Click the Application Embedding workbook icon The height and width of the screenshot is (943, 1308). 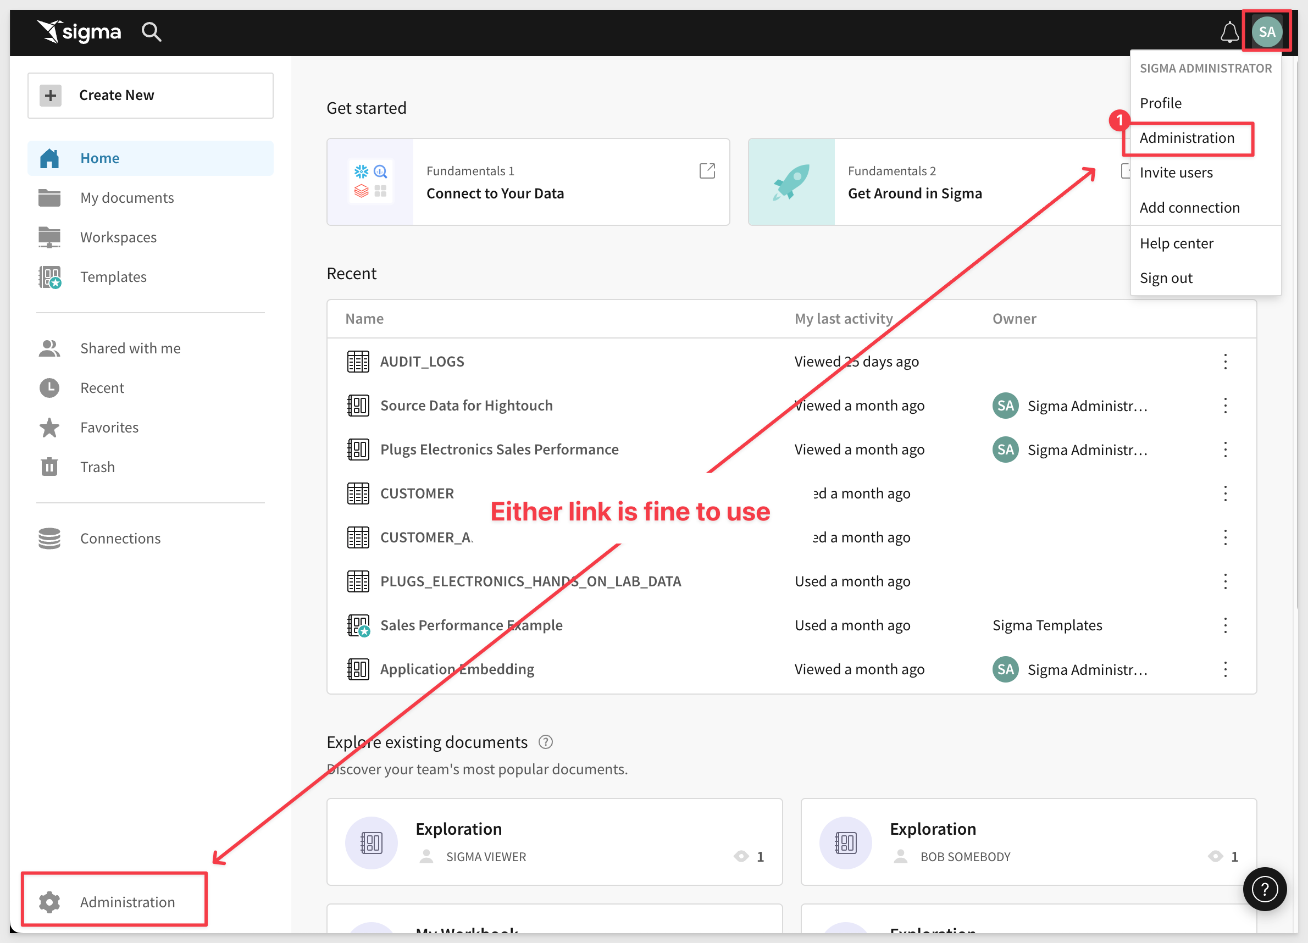coord(358,669)
